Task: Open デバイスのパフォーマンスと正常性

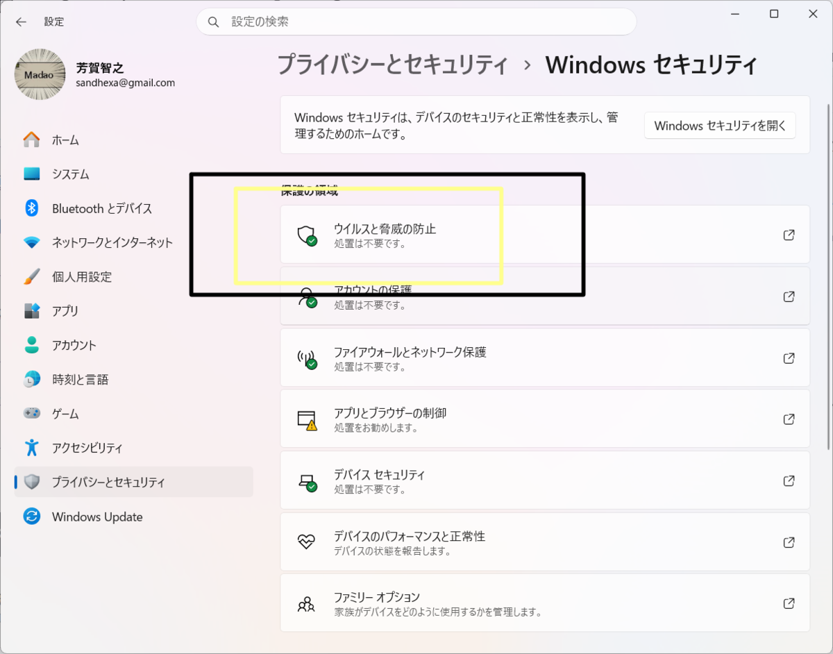Action: point(545,542)
